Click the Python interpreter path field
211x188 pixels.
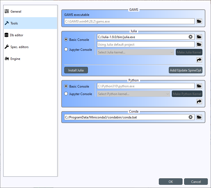[146, 86]
